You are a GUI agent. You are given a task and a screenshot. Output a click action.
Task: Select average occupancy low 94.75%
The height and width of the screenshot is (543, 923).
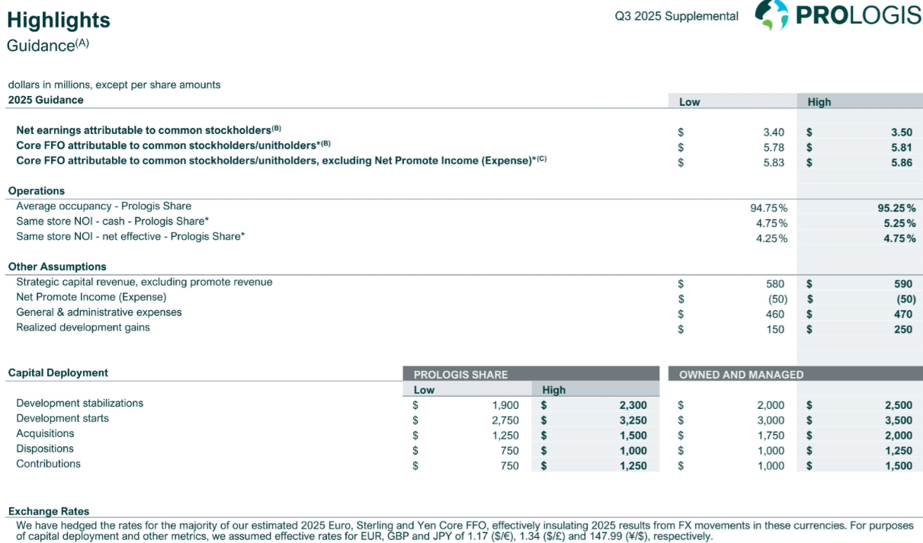pyautogui.click(x=769, y=208)
